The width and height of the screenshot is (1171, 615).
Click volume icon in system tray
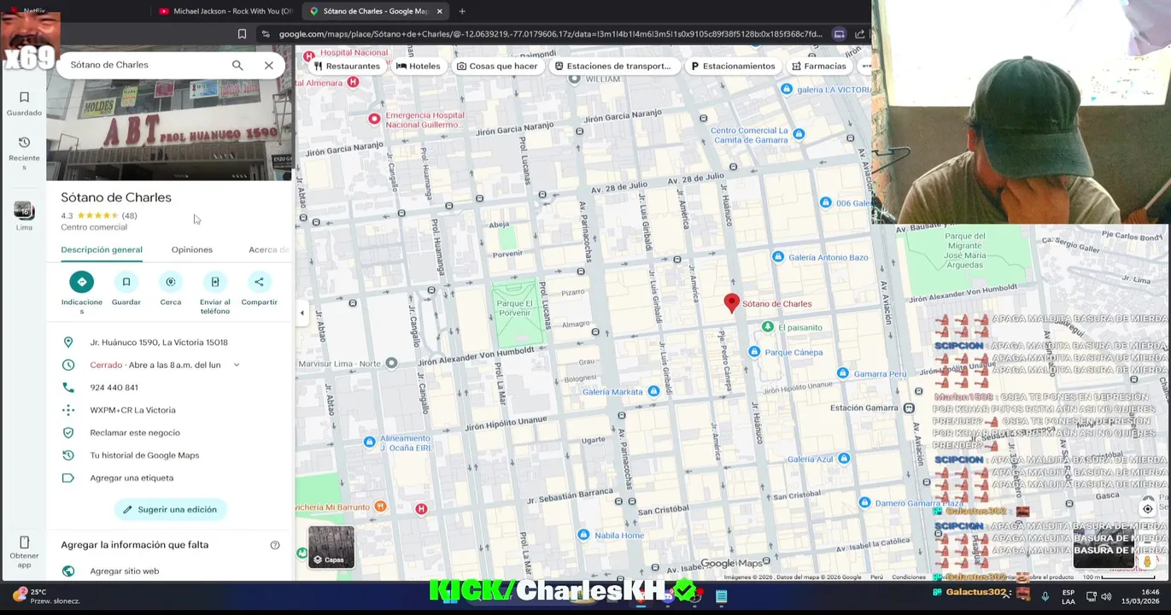1106,596
